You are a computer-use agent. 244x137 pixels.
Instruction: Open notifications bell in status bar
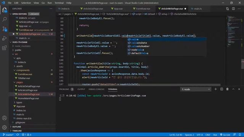(x=240, y=135)
